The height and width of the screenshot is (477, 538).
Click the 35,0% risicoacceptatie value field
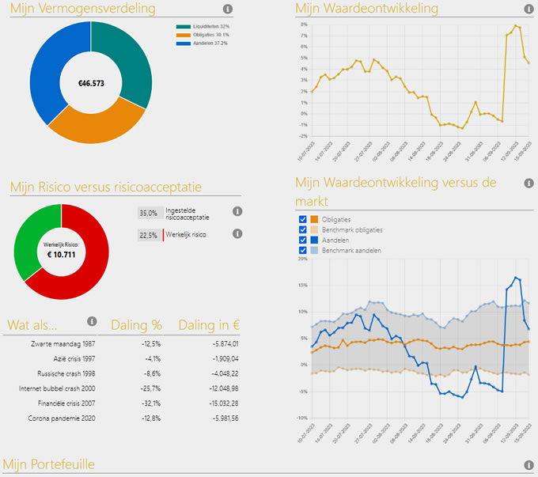click(x=147, y=213)
